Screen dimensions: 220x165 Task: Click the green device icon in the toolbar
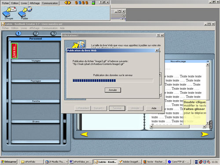coord(93,3)
